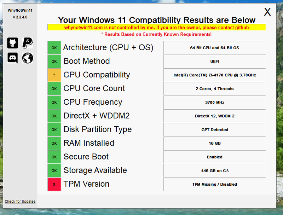This screenshot has width=283, height=215.
Task: Open the Discord chat icon
Action: click(12, 58)
